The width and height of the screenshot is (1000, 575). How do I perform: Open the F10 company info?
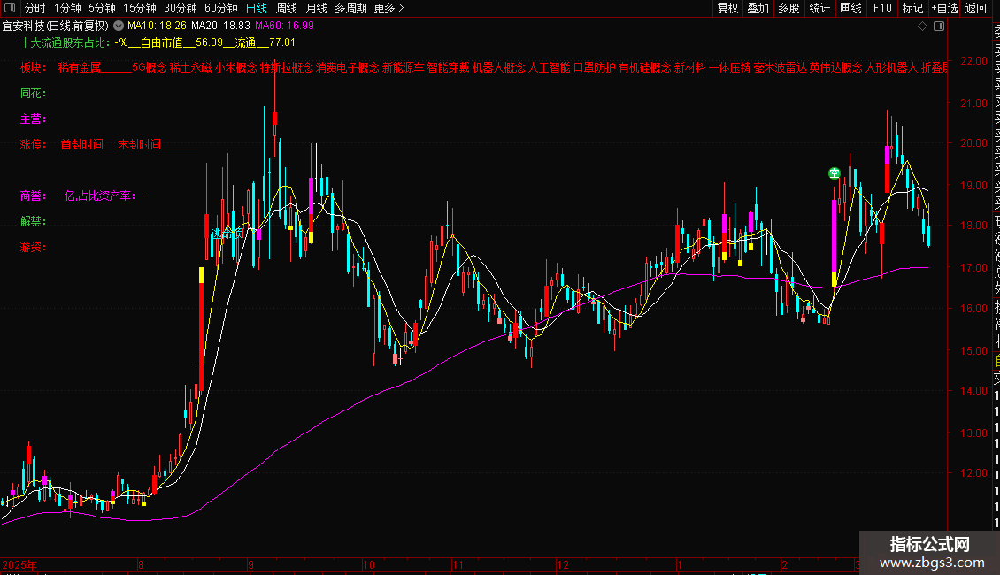(x=882, y=8)
